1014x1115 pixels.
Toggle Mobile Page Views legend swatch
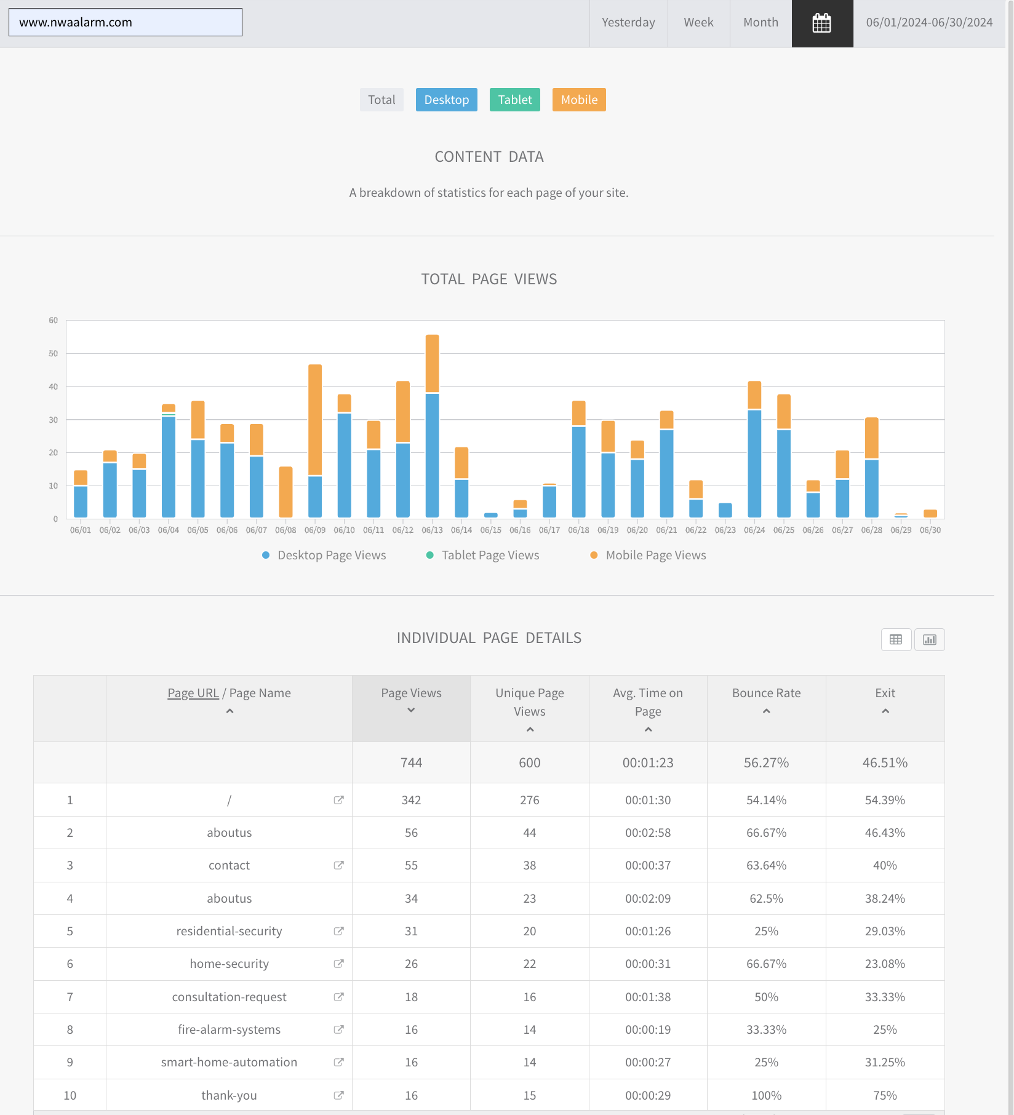click(594, 555)
